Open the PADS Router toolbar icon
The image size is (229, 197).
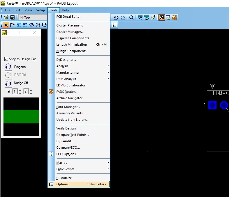[174, 17]
